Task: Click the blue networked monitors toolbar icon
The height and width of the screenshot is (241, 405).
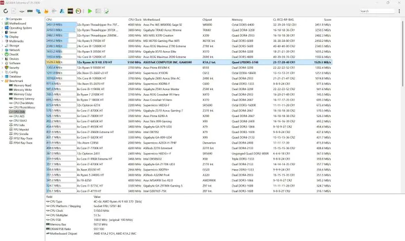Action: click(38, 11)
